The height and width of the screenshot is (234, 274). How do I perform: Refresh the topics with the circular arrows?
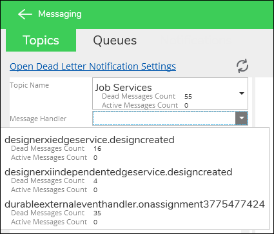242,66
